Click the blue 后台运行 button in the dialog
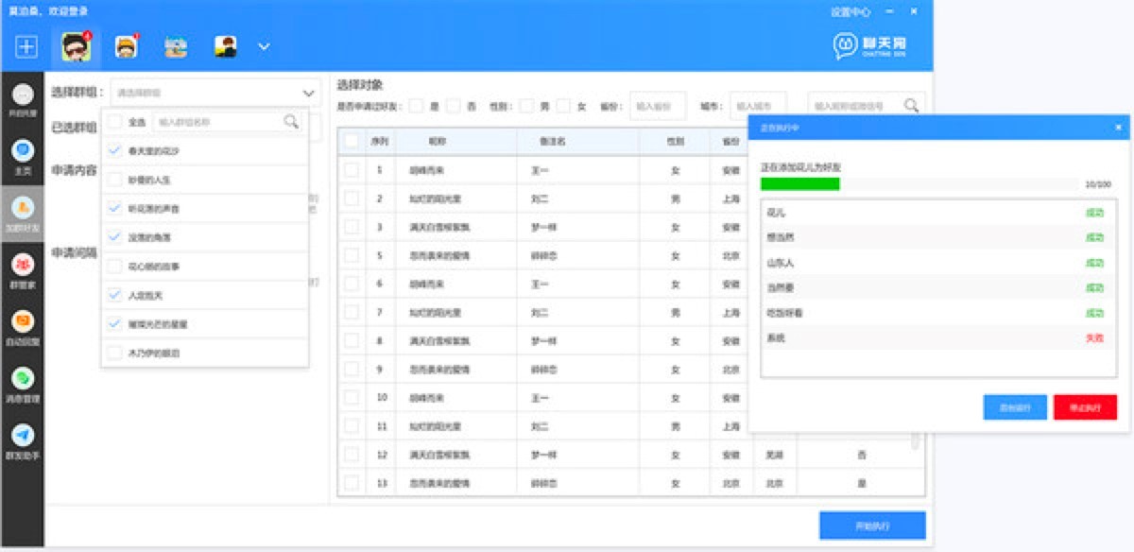1134x552 pixels. [1015, 407]
